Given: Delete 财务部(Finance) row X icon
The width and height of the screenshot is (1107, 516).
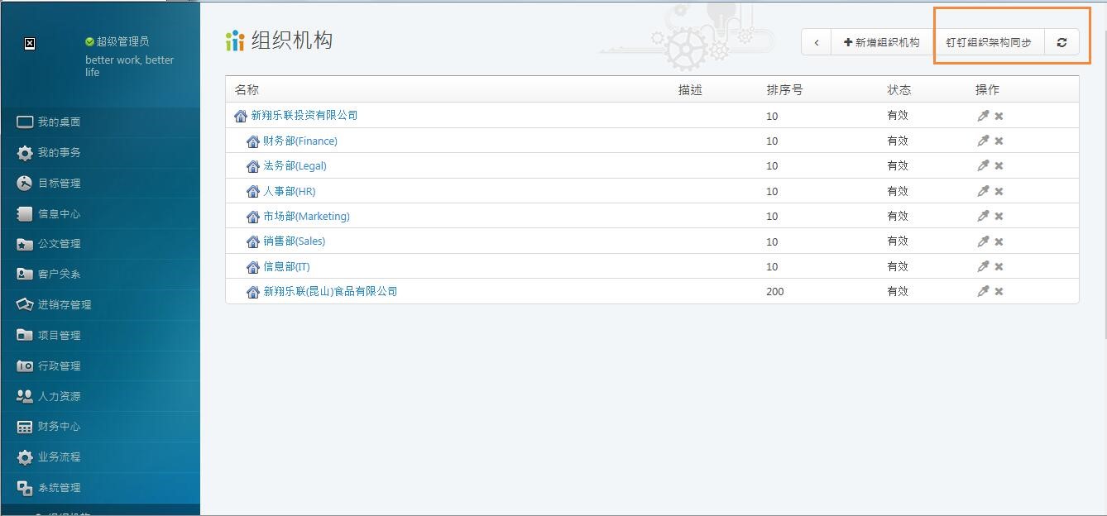Looking at the screenshot, I should [999, 141].
